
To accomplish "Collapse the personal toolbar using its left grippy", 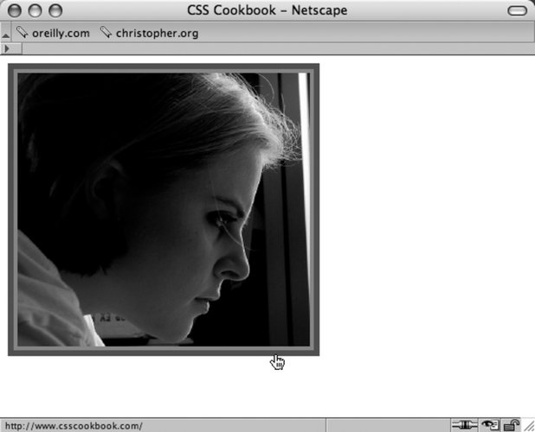I will coord(5,33).
